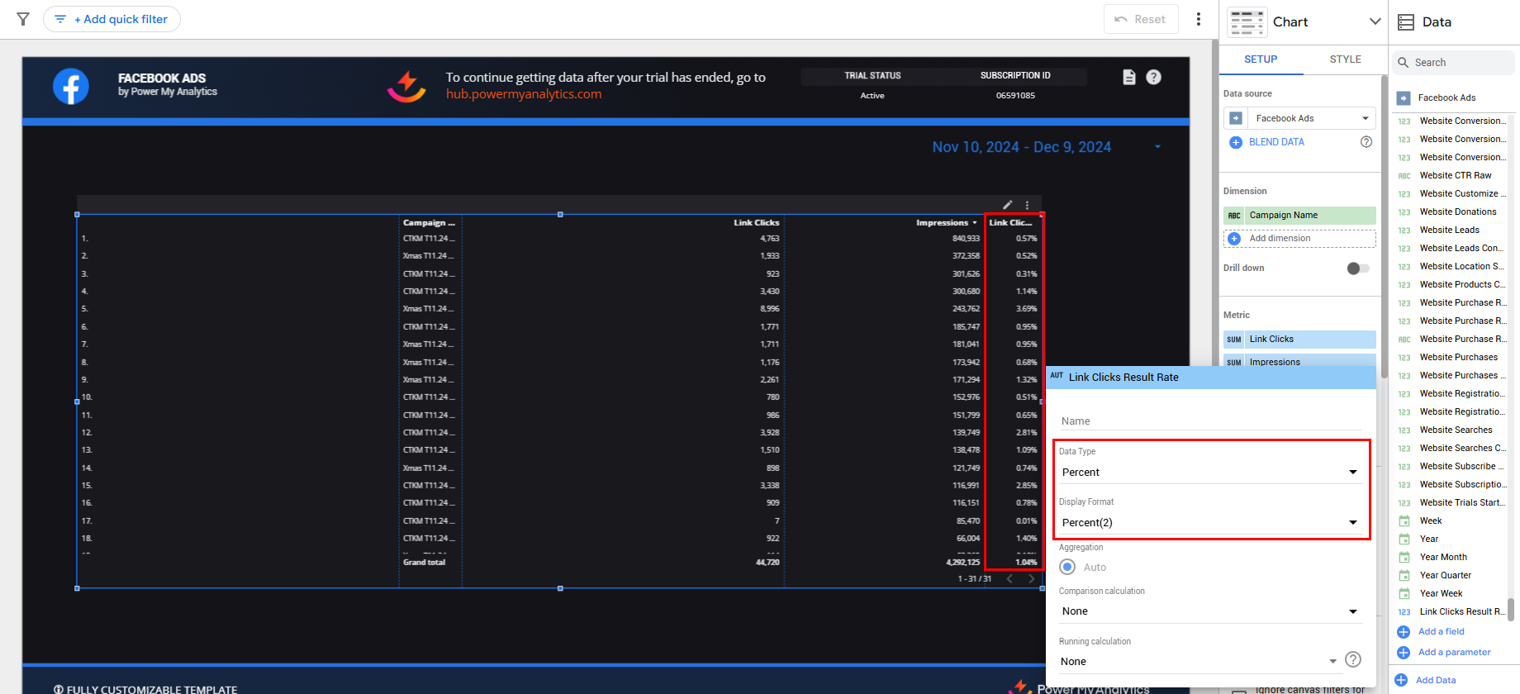Screen dimensions: 1520x694
Task: Open the three-dot more options menu
Action: tap(1198, 19)
